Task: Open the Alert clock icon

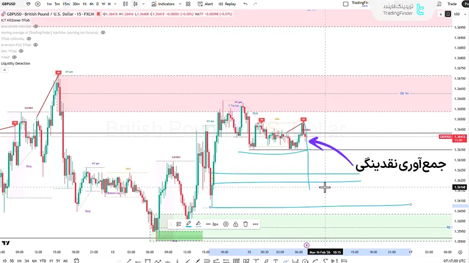Action: tap(199, 4)
